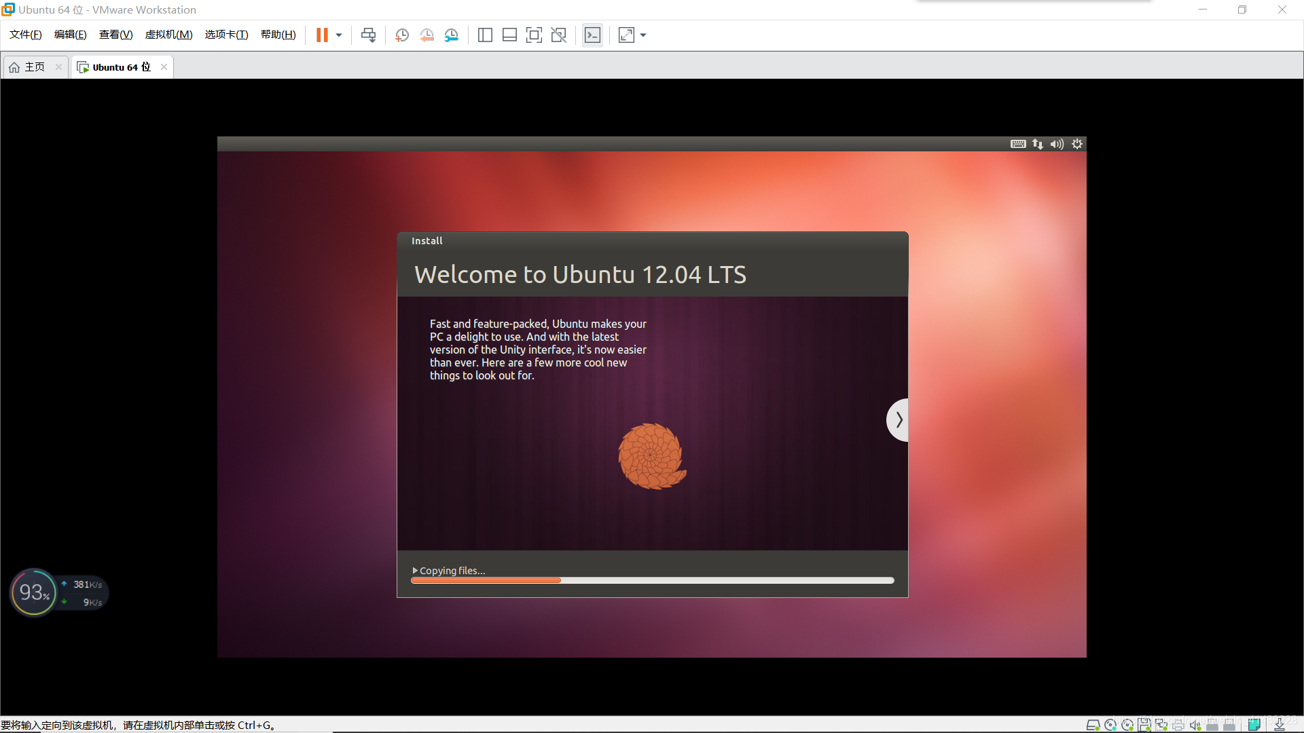
Task: Open the Ubuntu system settings gear menu
Action: point(1077,144)
